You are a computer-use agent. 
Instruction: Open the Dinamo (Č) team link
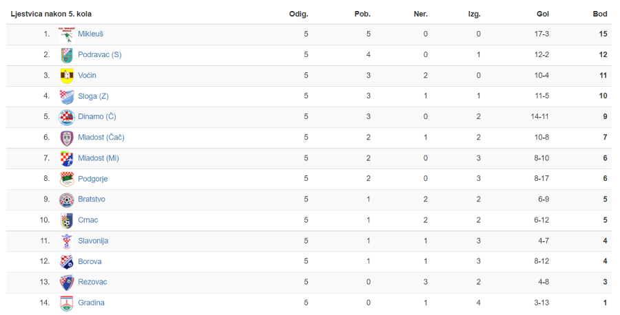point(97,116)
